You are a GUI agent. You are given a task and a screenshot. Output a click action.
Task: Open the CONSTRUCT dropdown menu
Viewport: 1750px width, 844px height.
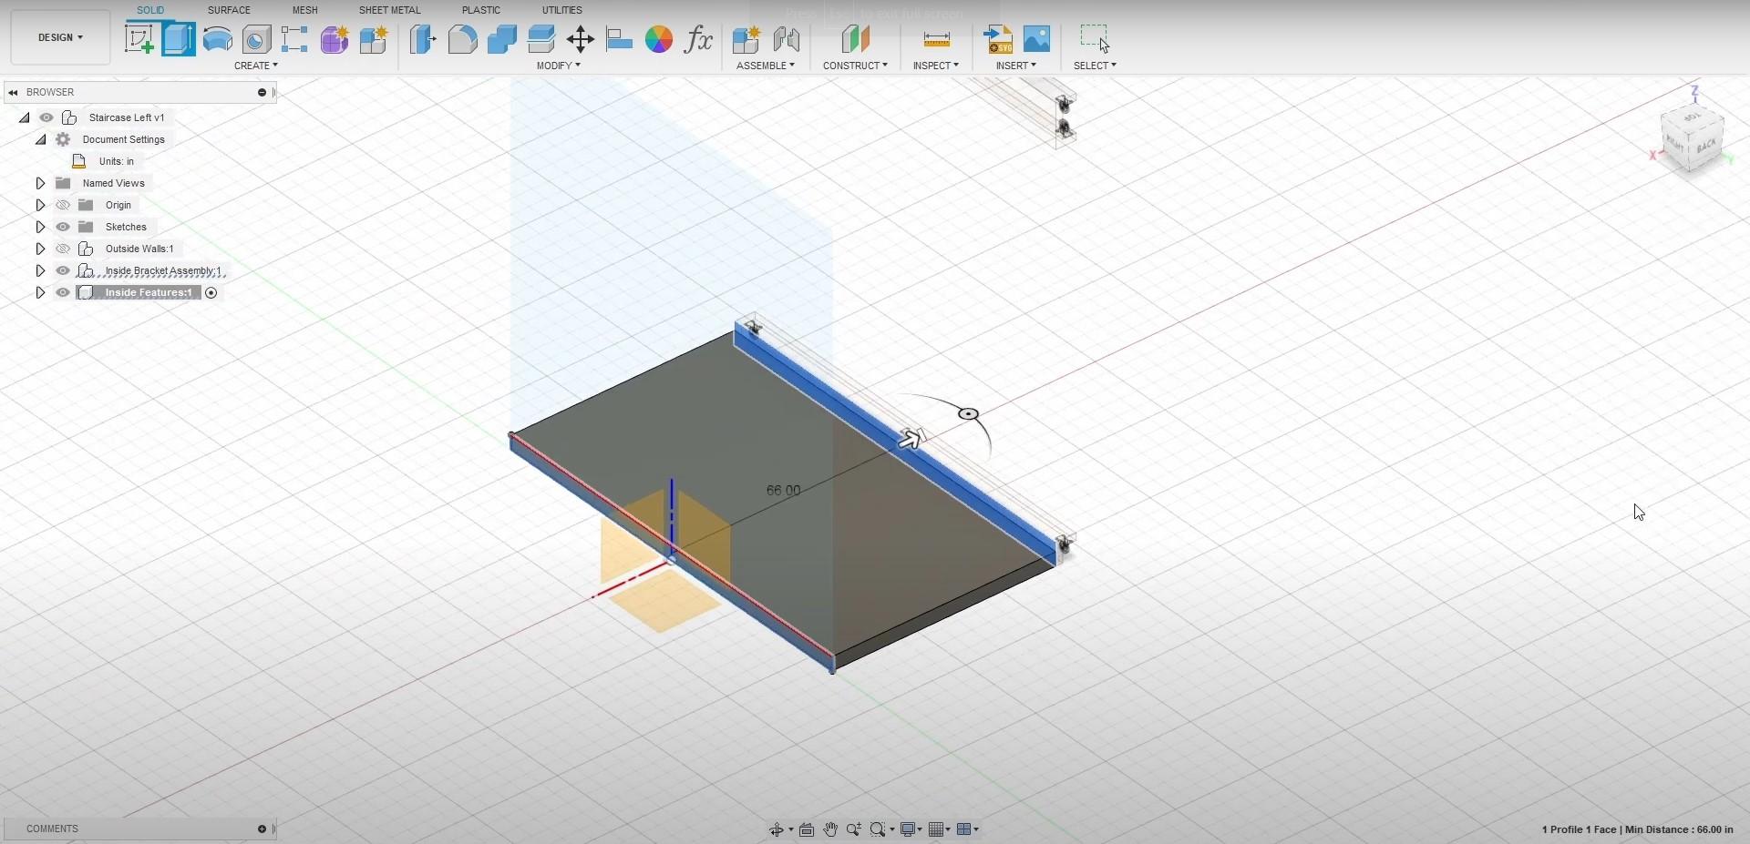click(x=855, y=66)
